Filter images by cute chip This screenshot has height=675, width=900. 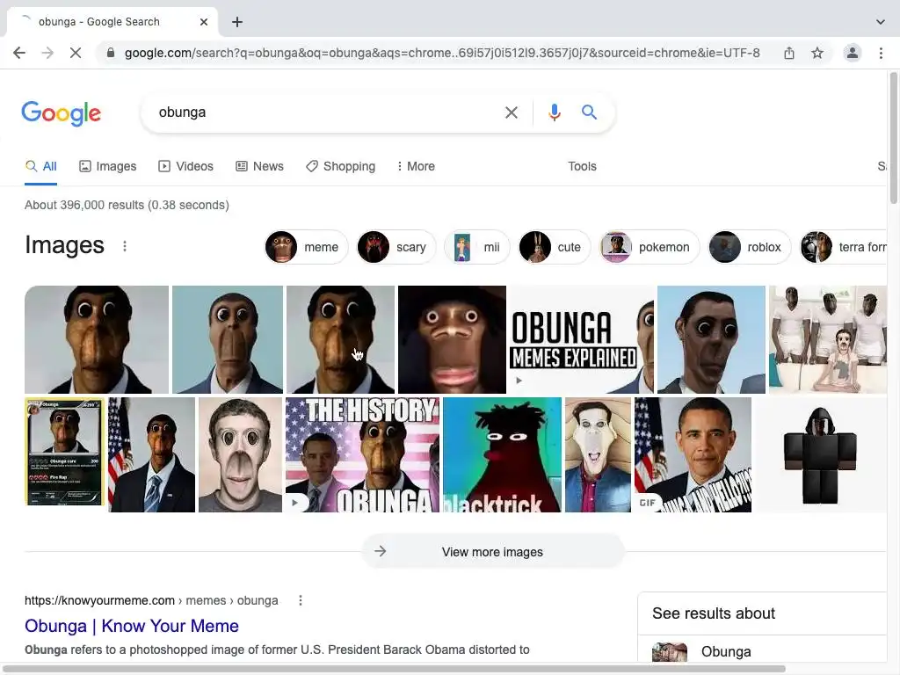[554, 247]
